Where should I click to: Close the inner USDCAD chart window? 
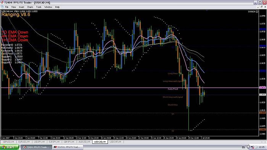click(x=265, y=7)
